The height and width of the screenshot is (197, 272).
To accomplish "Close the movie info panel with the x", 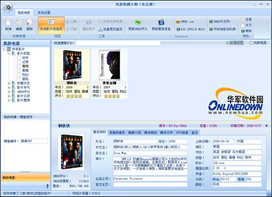I will pos(266,126).
